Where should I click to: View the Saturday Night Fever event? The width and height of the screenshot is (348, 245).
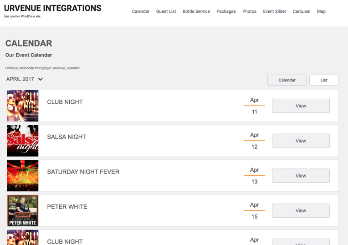301,176
